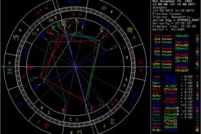Click the green Mercury glyph inside wheel

coord(59,24)
